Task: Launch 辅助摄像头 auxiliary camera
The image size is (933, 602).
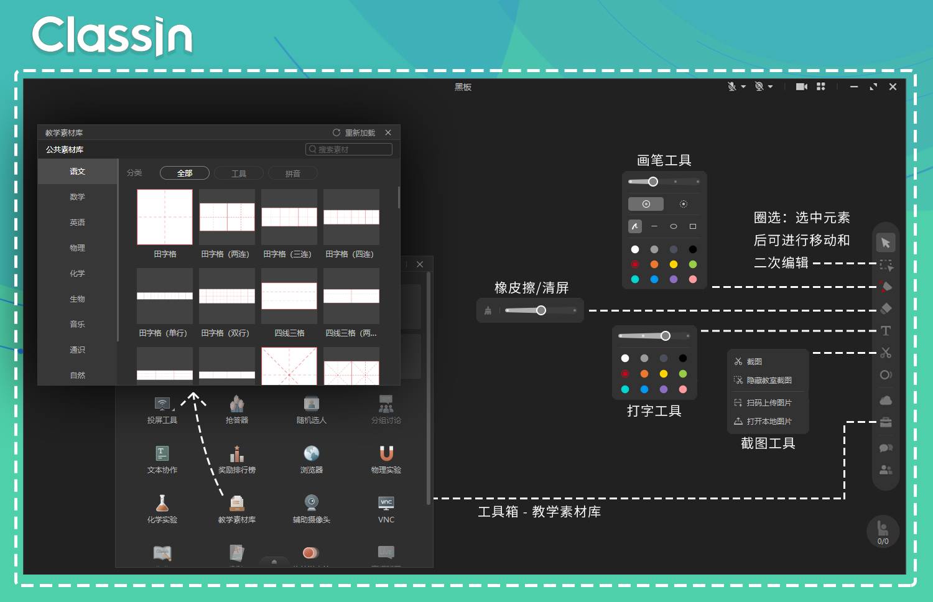Action: [312, 509]
